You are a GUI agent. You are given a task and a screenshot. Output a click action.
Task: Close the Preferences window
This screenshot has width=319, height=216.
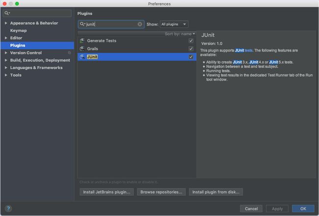tap(4, 3)
